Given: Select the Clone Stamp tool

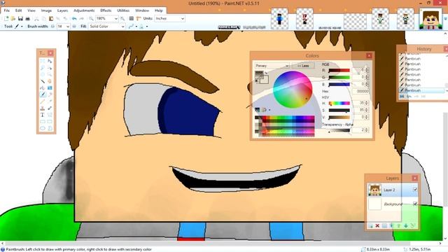Looking at the screenshot, I should [x=43, y=108].
